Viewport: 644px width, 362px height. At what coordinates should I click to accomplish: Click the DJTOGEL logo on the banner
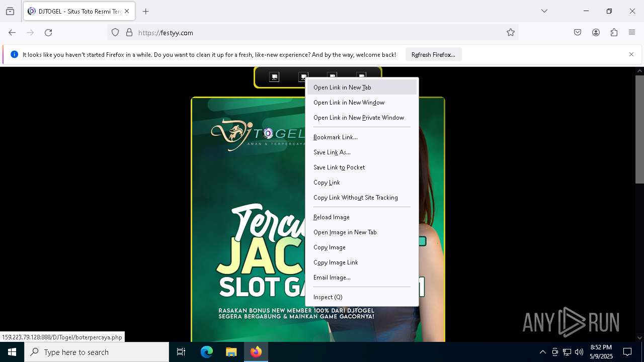click(x=258, y=134)
